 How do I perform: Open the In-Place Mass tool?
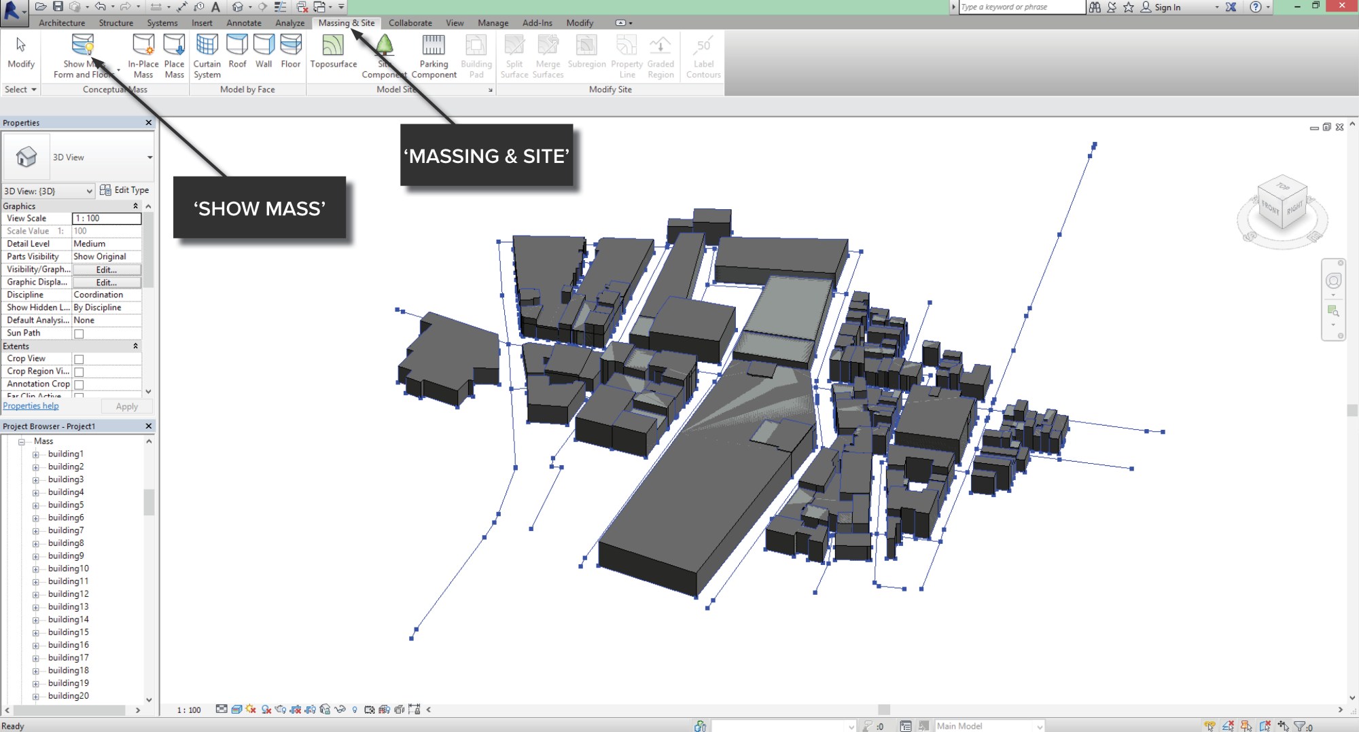point(143,54)
